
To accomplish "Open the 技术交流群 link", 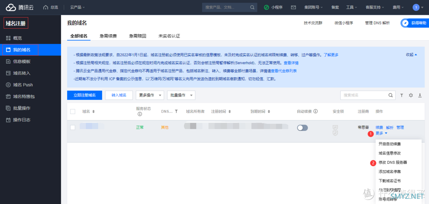I will [x=313, y=23].
